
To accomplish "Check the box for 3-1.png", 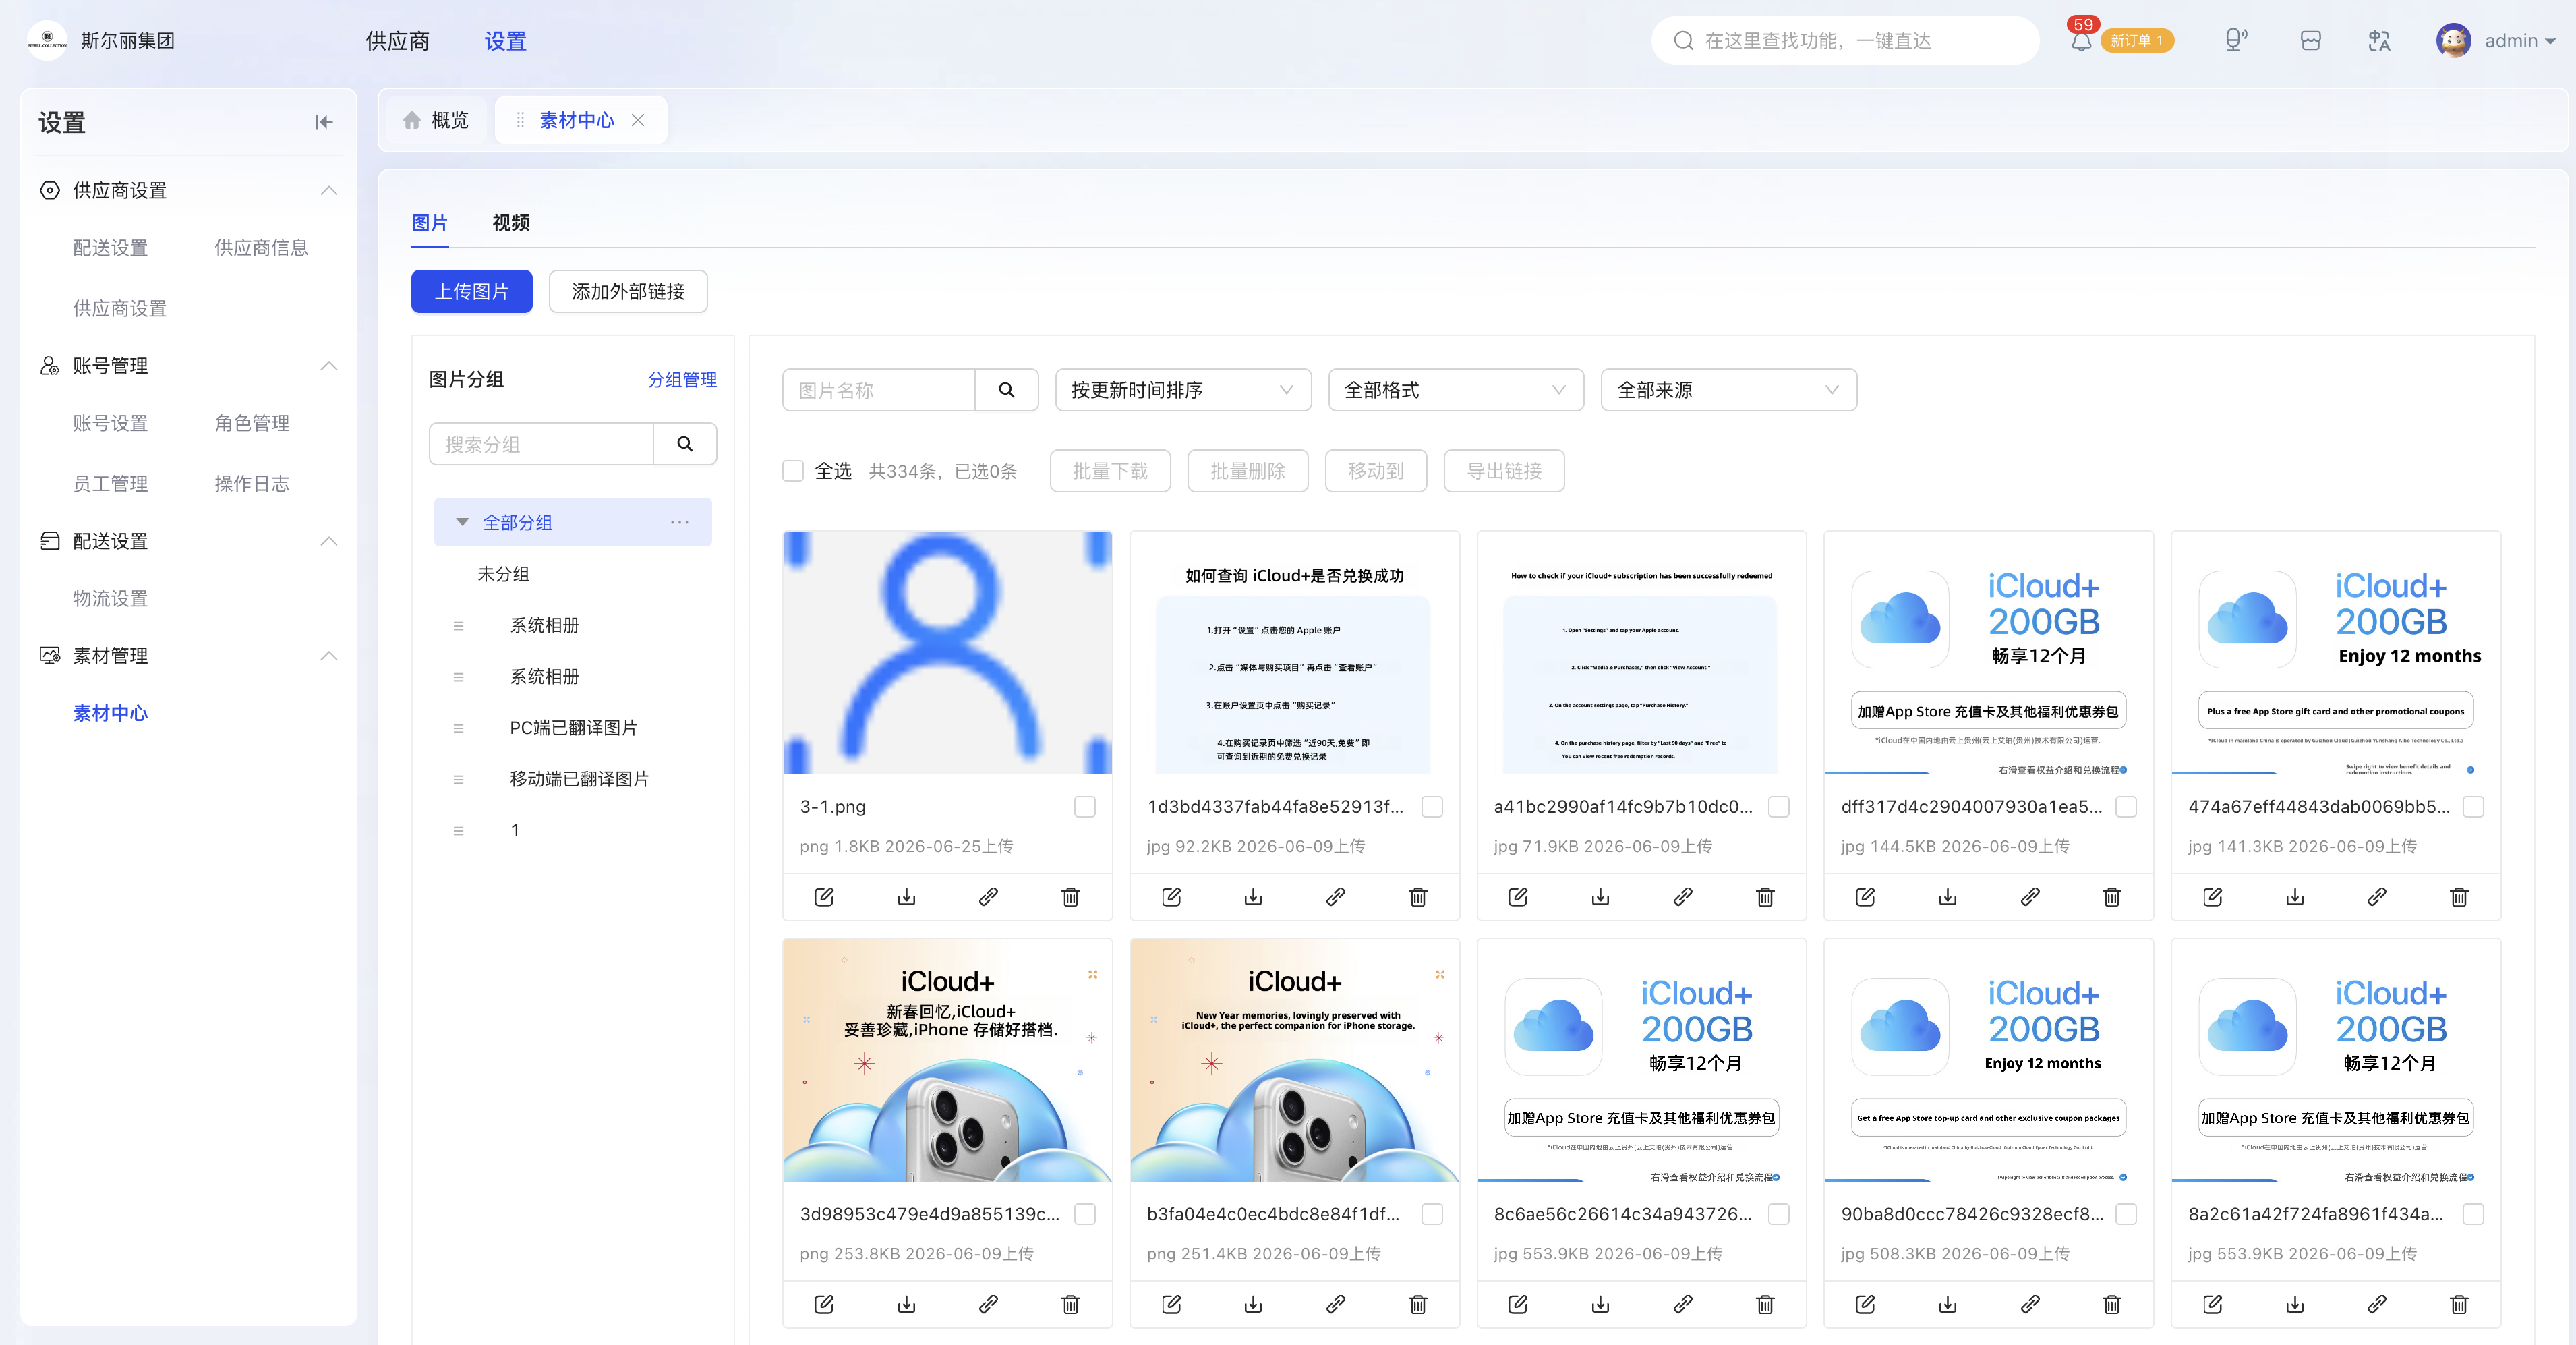I will coord(1085,807).
